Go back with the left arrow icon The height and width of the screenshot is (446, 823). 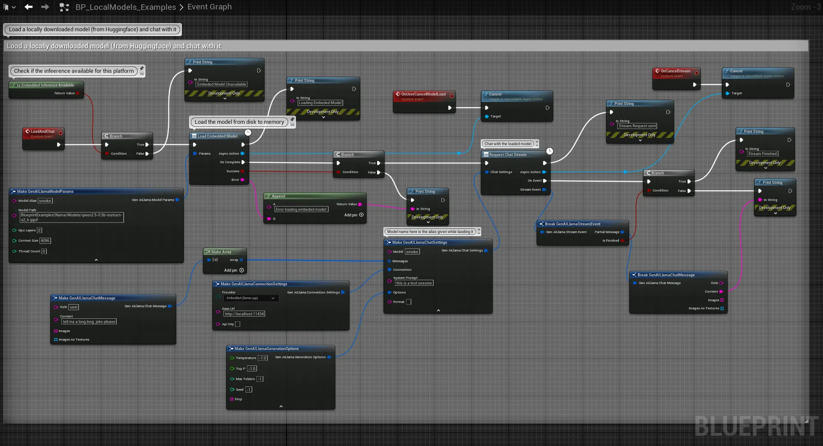click(29, 7)
